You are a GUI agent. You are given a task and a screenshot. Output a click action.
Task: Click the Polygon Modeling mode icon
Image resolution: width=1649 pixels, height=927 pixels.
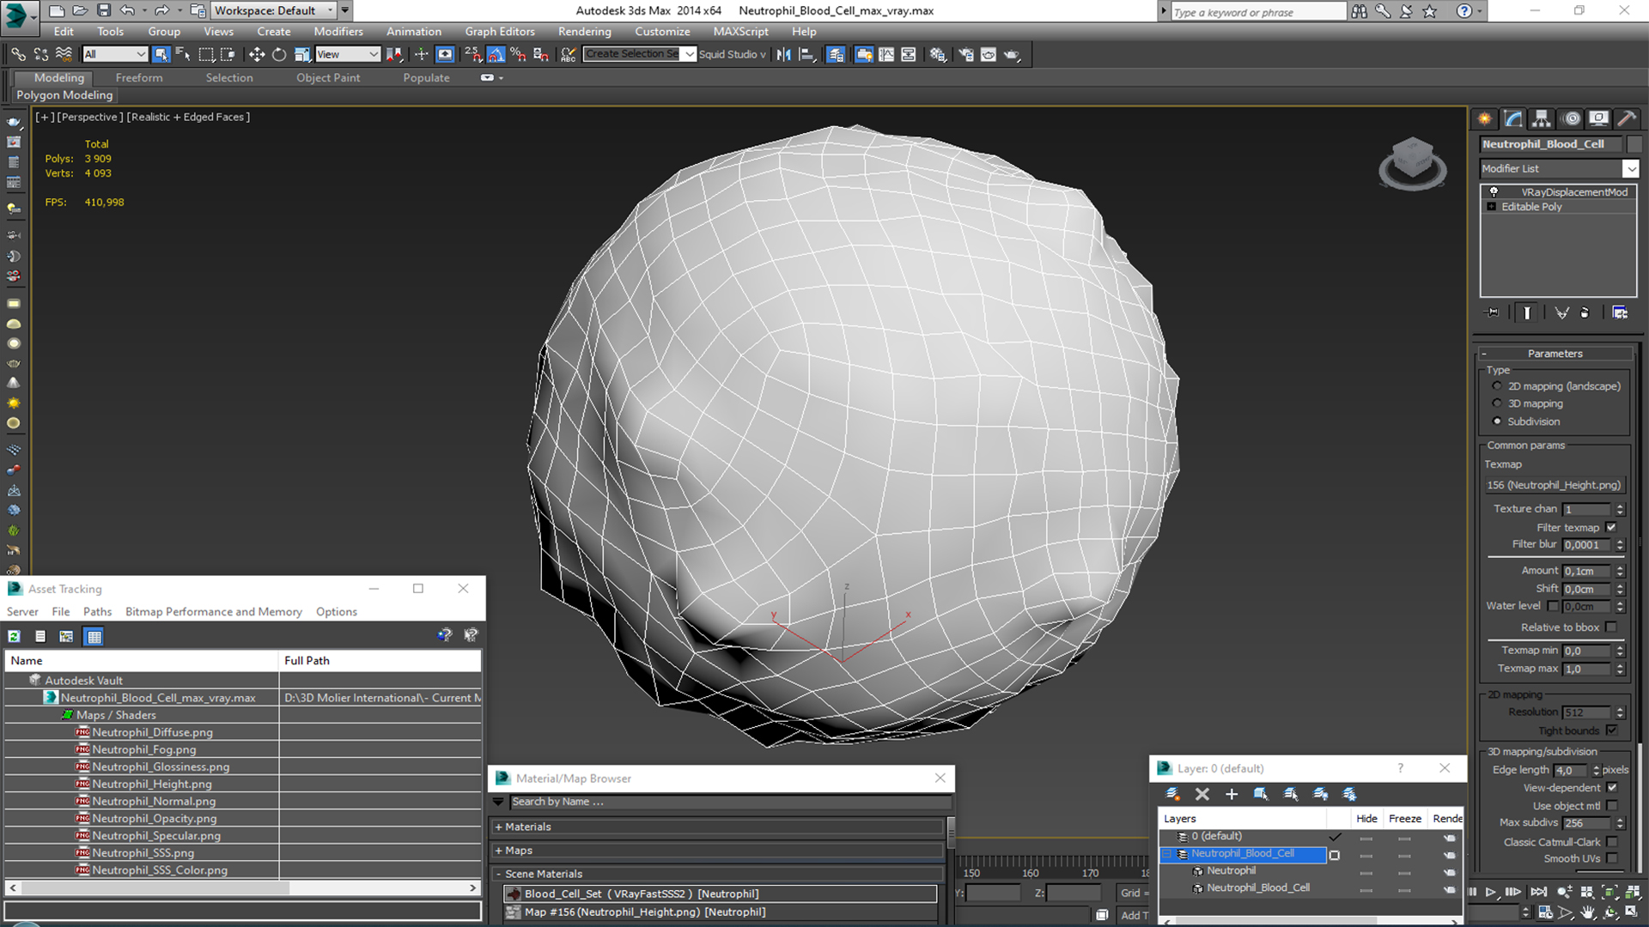click(x=64, y=95)
